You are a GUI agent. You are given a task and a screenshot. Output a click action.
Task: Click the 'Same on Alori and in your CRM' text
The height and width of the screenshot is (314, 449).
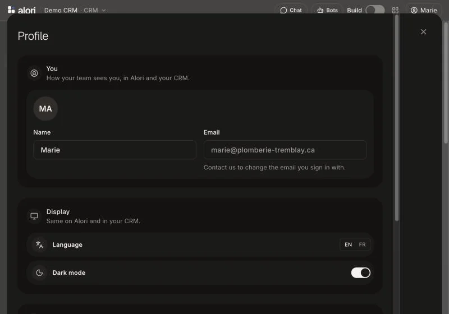(93, 221)
